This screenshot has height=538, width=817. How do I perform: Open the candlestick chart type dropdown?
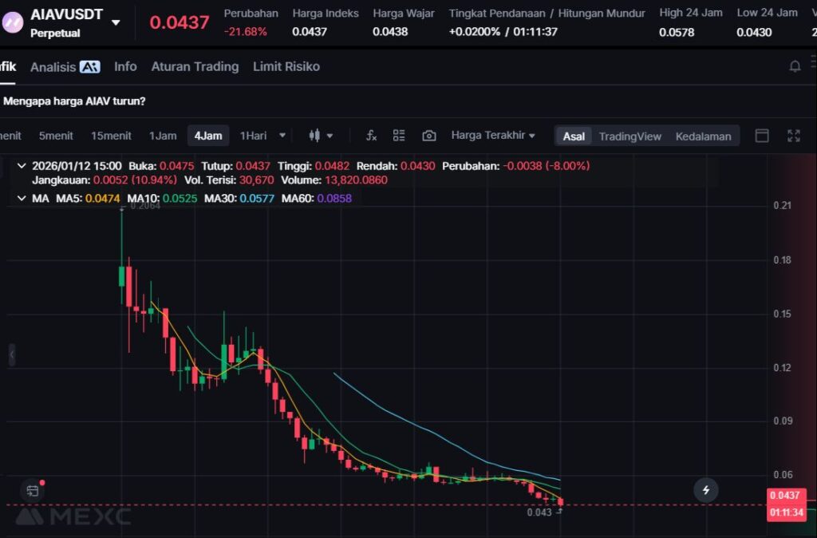(321, 136)
